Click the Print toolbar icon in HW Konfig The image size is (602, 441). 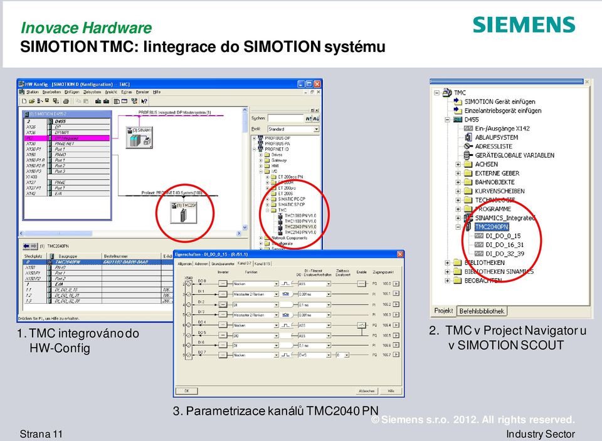pos(66,101)
